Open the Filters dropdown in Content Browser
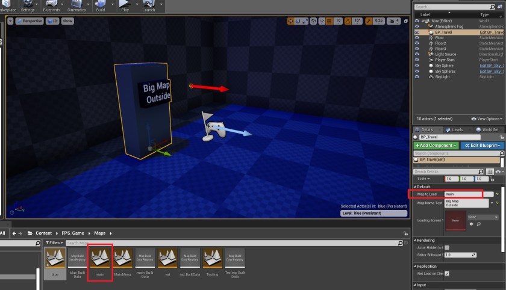This screenshot has height=290, width=506. [54, 243]
